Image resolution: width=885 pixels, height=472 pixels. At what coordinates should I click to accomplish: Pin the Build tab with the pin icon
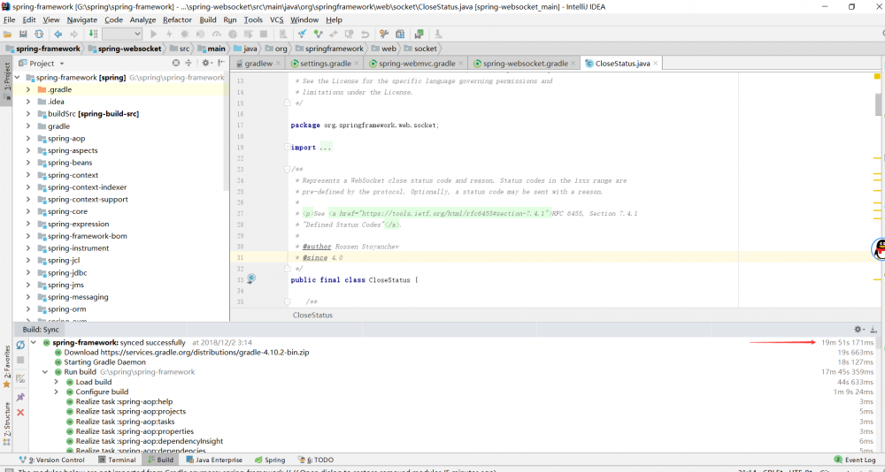(x=20, y=397)
